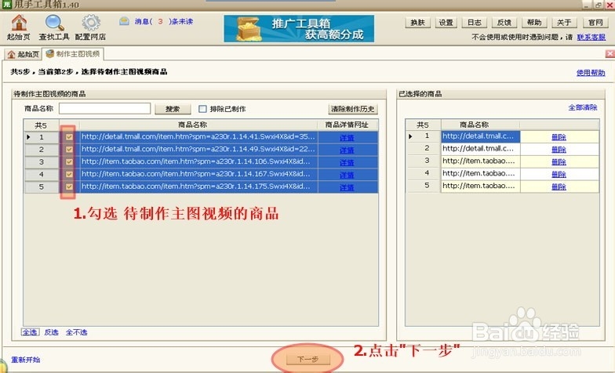
Task: Click the unread messages envelope icon
Action: [x=124, y=21]
